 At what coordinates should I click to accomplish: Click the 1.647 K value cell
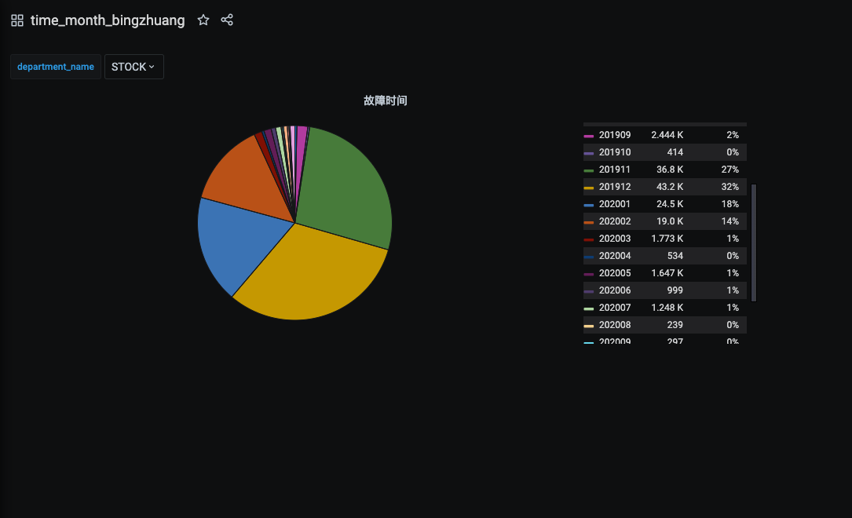tap(667, 273)
